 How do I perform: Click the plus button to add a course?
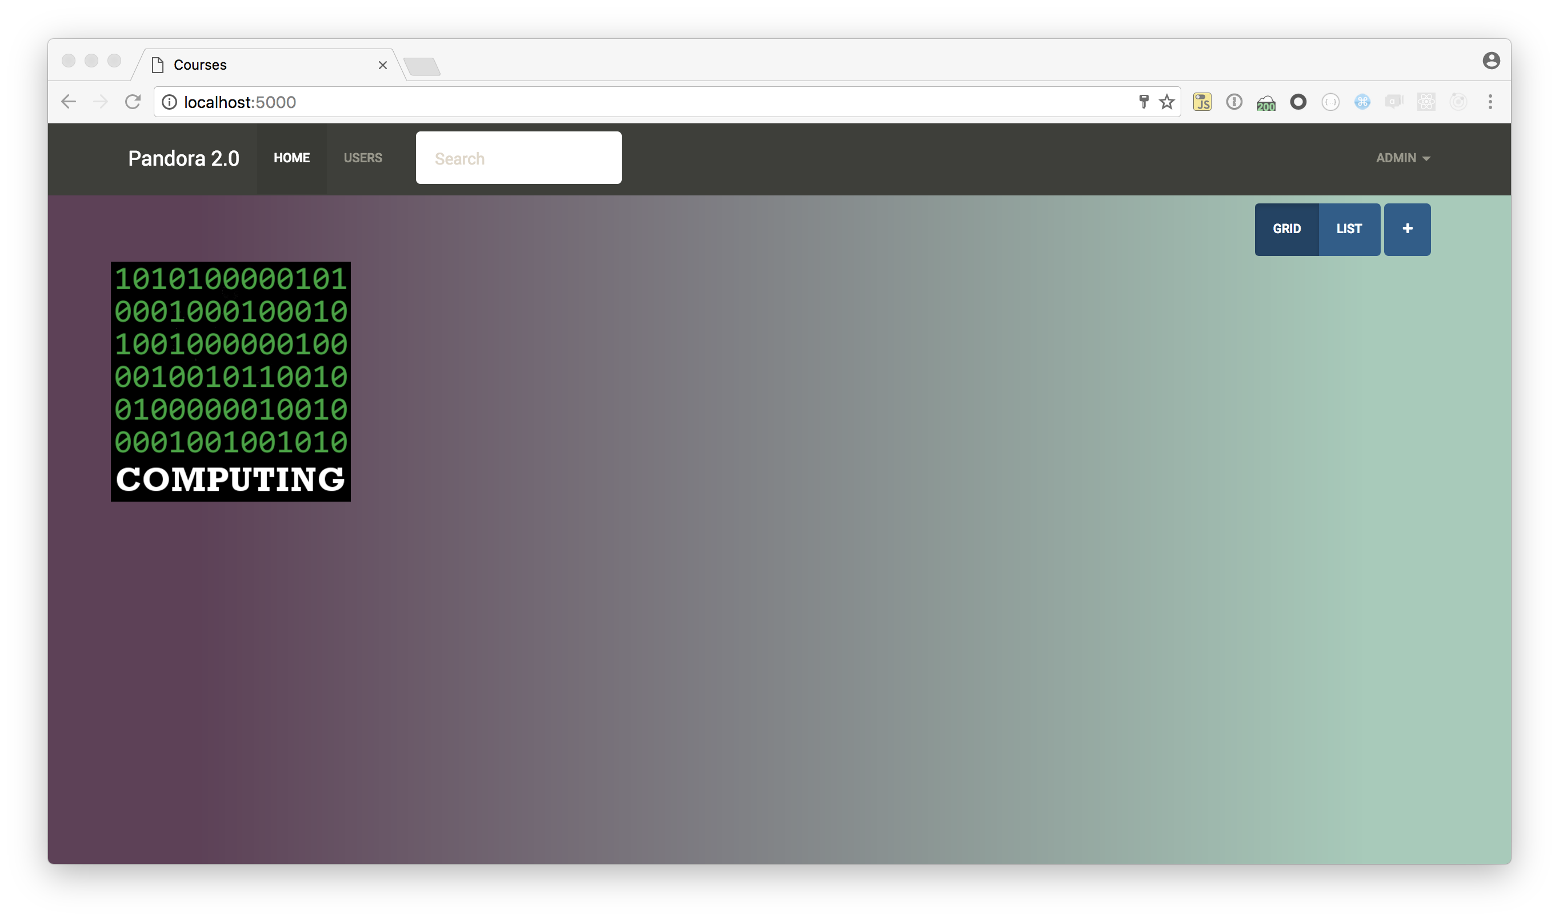(1407, 229)
